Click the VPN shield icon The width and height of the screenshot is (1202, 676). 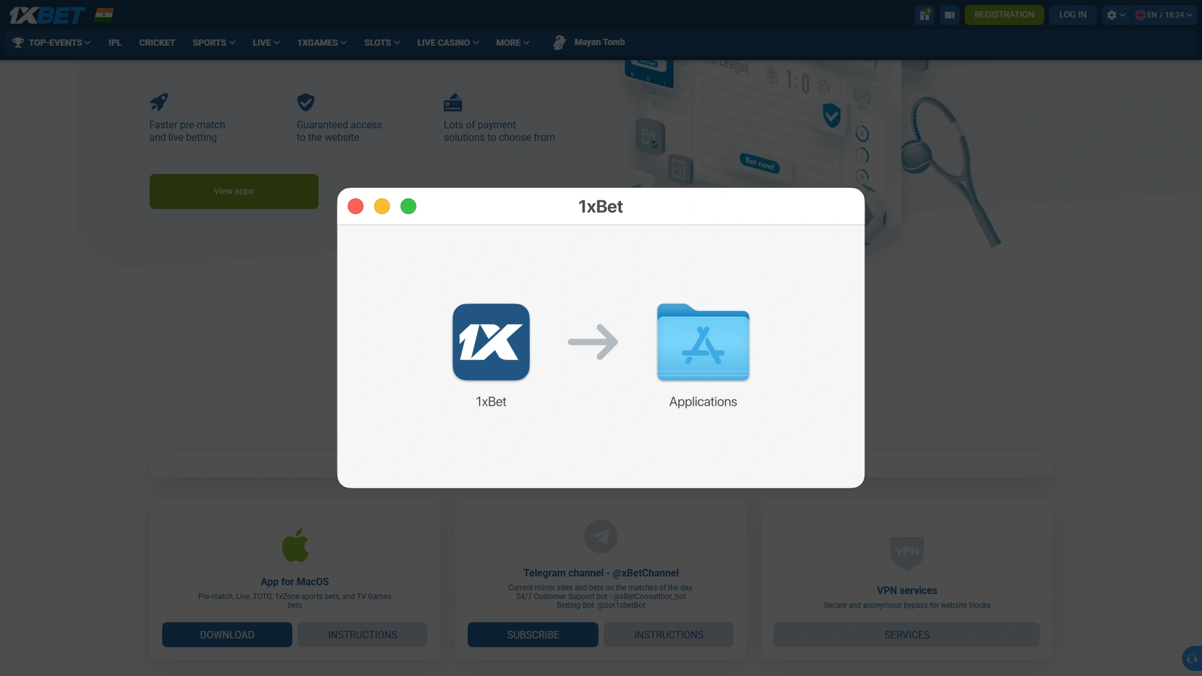tap(907, 553)
